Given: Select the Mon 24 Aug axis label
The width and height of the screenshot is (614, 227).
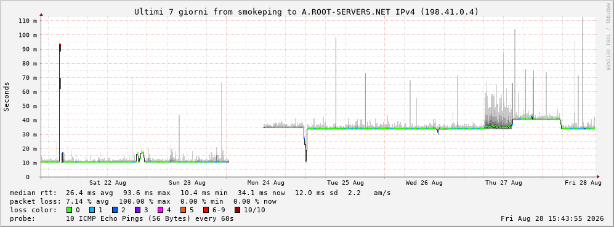Looking at the screenshot, I should point(266,183).
